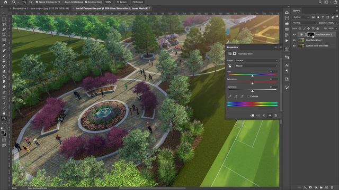
Task: Select the Eraser tool
Action: pyautogui.click(x=4, y=71)
